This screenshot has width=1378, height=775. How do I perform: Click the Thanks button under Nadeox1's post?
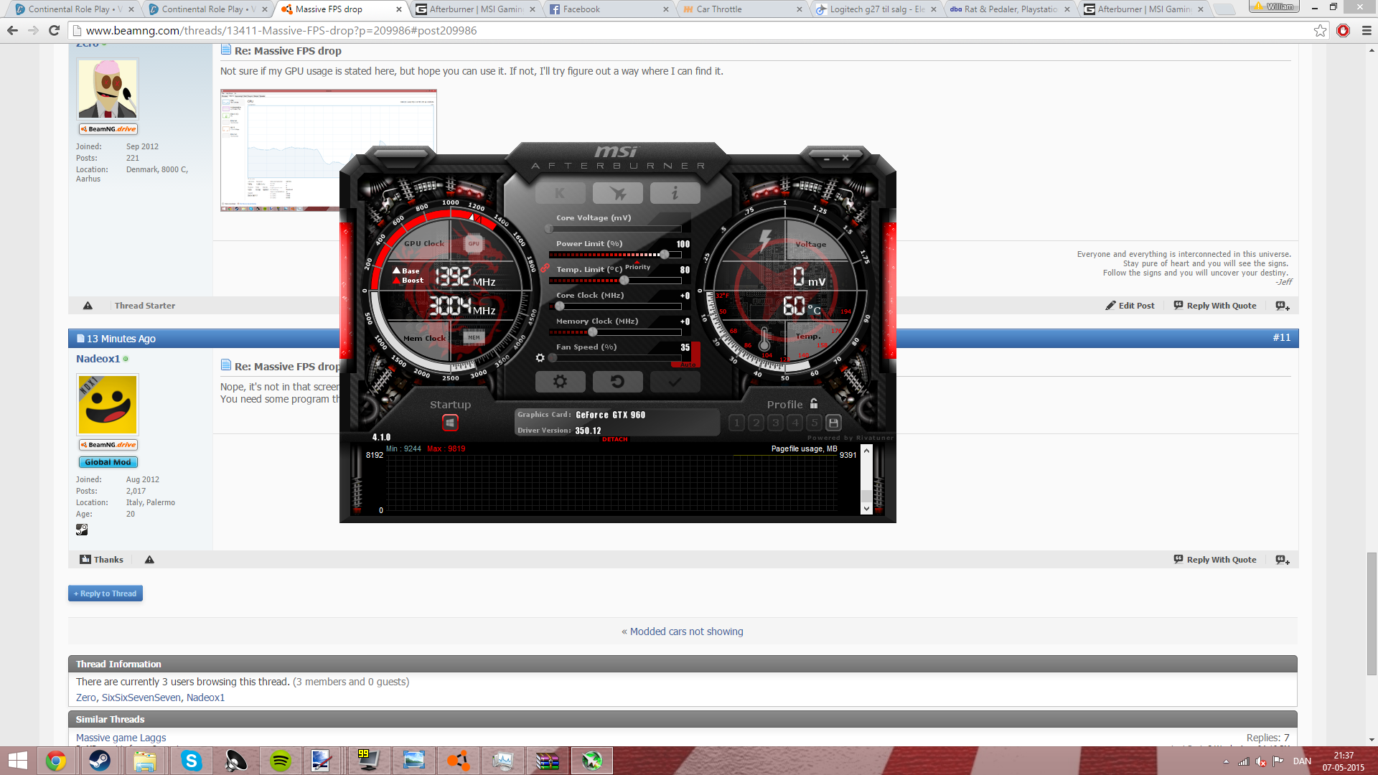101,560
